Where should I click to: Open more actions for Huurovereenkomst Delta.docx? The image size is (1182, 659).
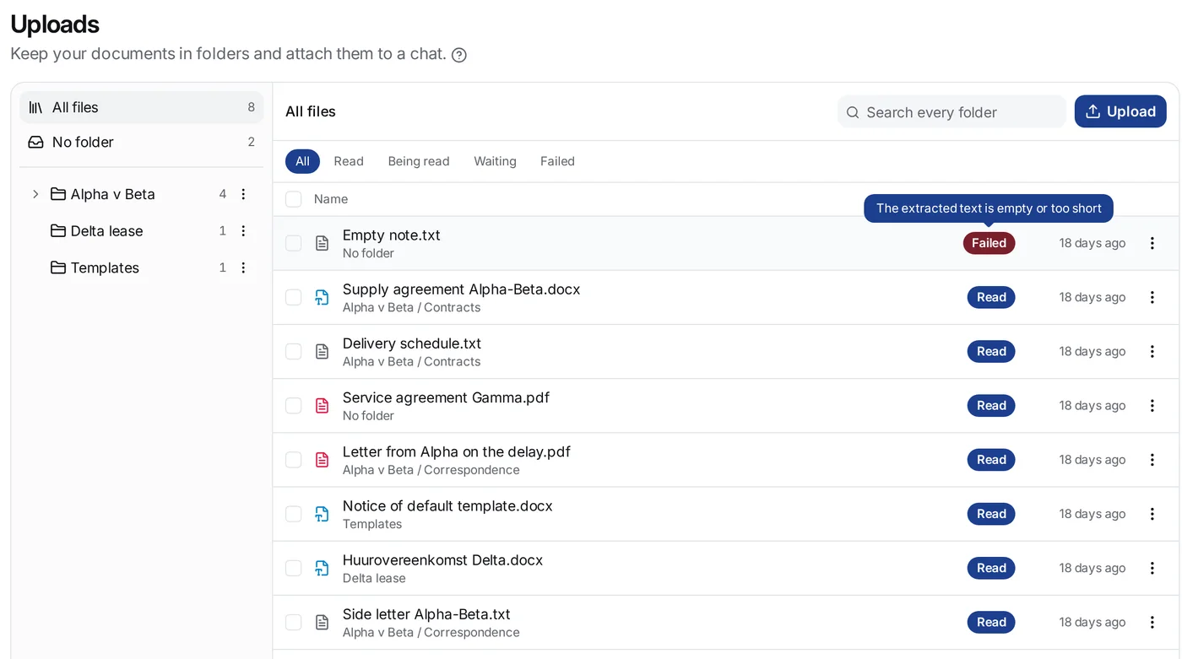[1152, 568]
